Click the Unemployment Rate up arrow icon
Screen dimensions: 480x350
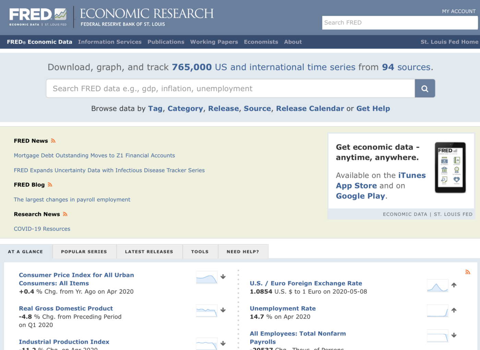click(454, 310)
